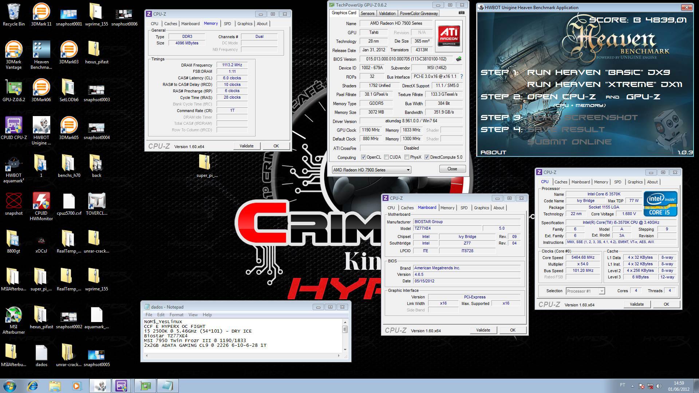This screenshot has height=393, width=699.
Task: Open Graphics tab in CPU-Z Mainboard window
Action: 481,208
